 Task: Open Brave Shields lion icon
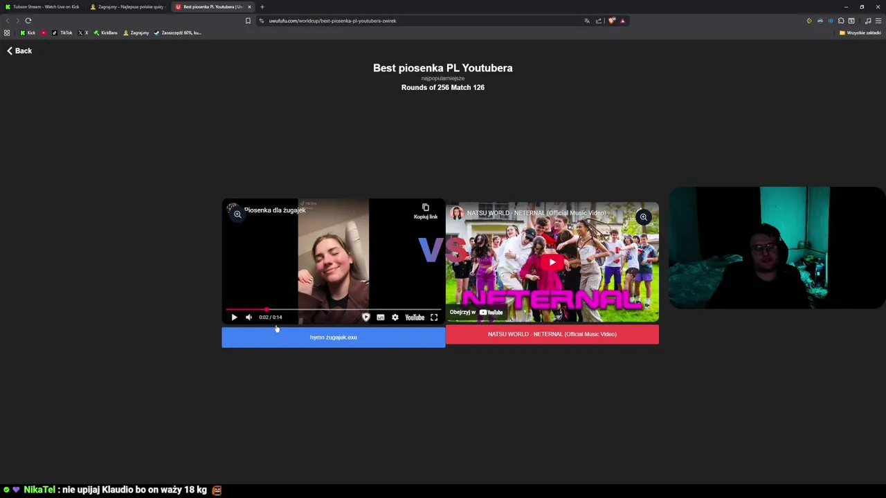coord(611,21)
